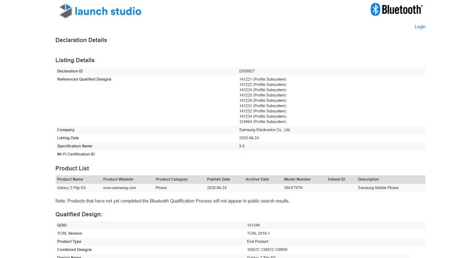Click Publish Date cell 2020-06-24
The width and height of the screenshot is (455, 258).
pos(217,188)
